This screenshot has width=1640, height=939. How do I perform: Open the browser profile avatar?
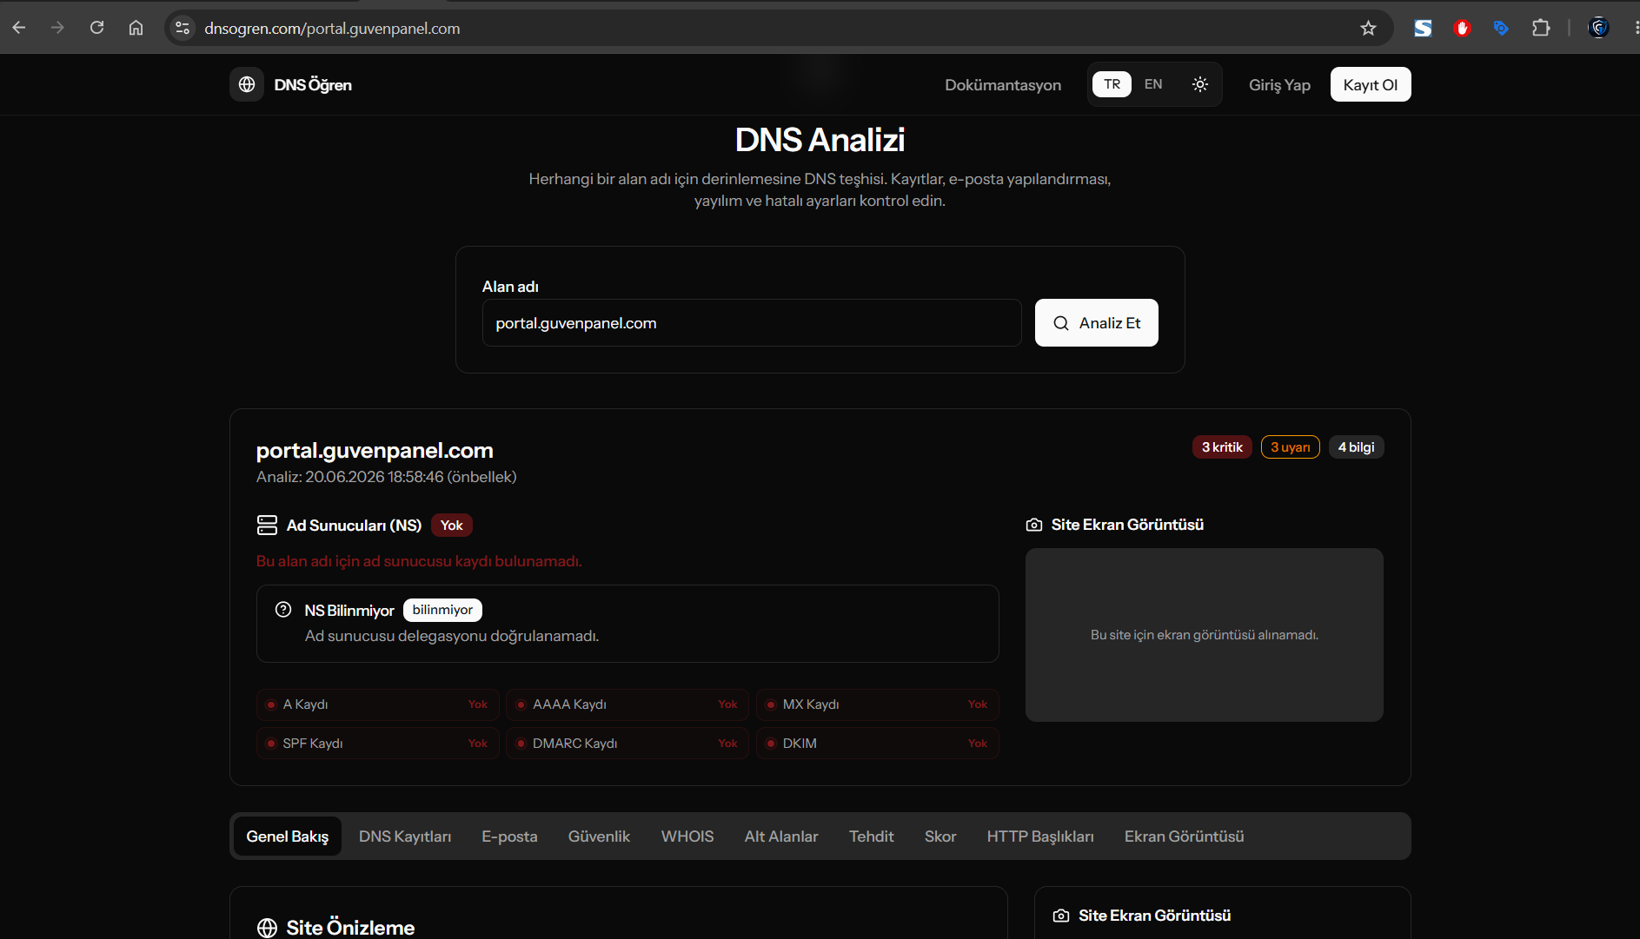[1598, 28]
